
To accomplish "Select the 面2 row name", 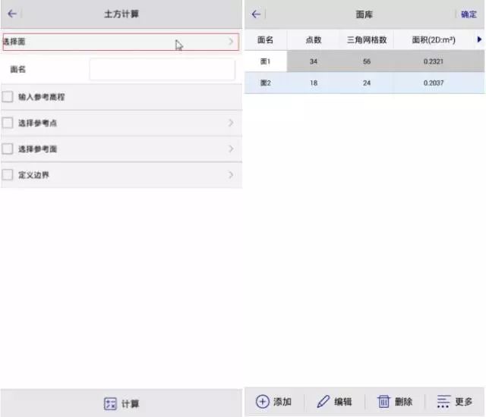I will [x=265, y=83].
